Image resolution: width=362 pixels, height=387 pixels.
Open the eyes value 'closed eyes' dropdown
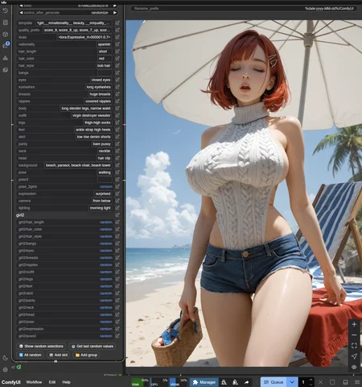tap(101, 80)
